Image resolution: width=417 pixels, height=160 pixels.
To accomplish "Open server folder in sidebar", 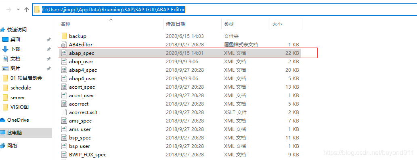I will (x=18, y=98).
